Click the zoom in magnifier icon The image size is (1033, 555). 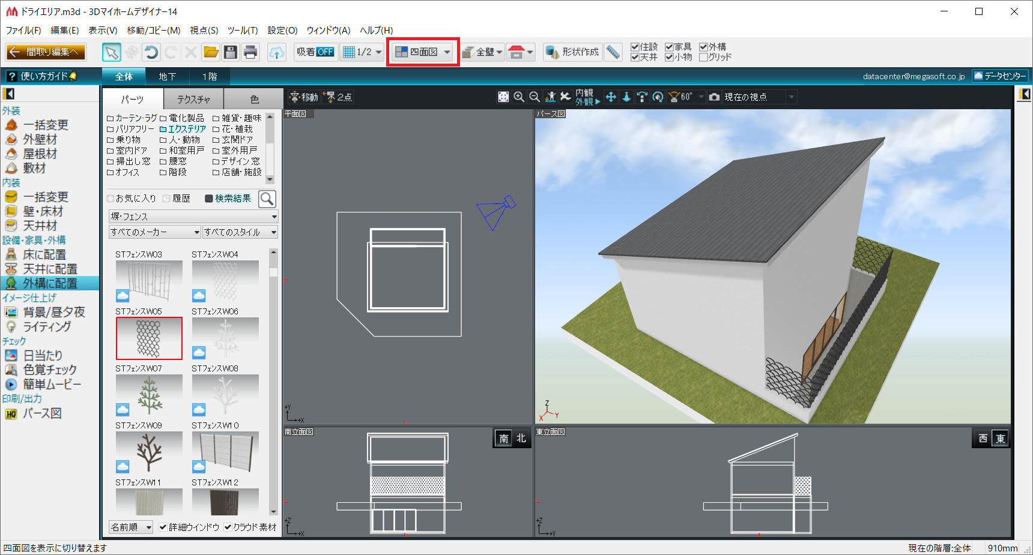pyautogui.click(x=519, y=97)
